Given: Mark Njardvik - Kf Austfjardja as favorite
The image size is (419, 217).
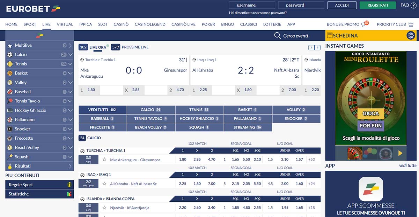Looking at the screenshot, I should 104,208.
